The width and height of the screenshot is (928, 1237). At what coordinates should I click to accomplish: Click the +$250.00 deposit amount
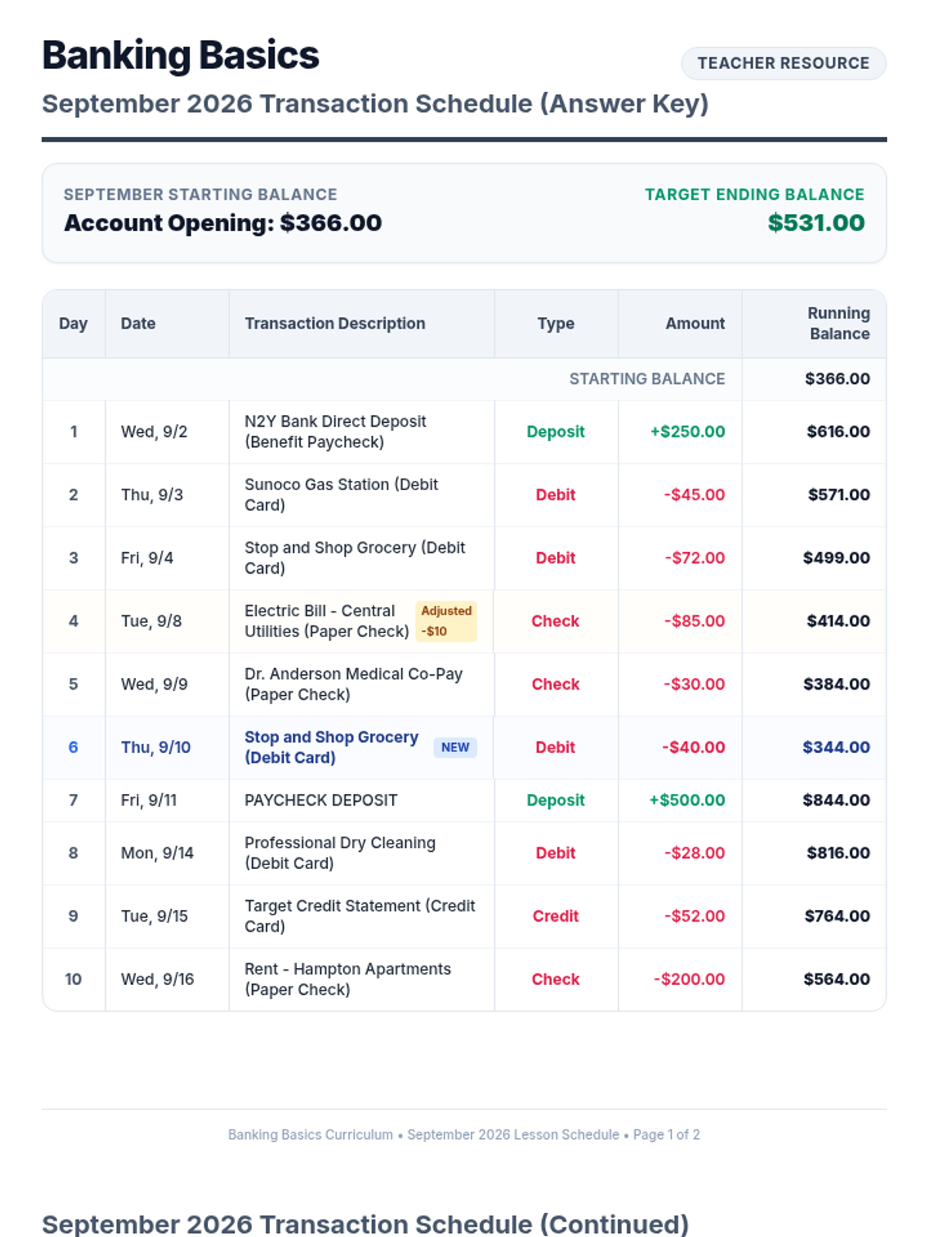point(687,431)
